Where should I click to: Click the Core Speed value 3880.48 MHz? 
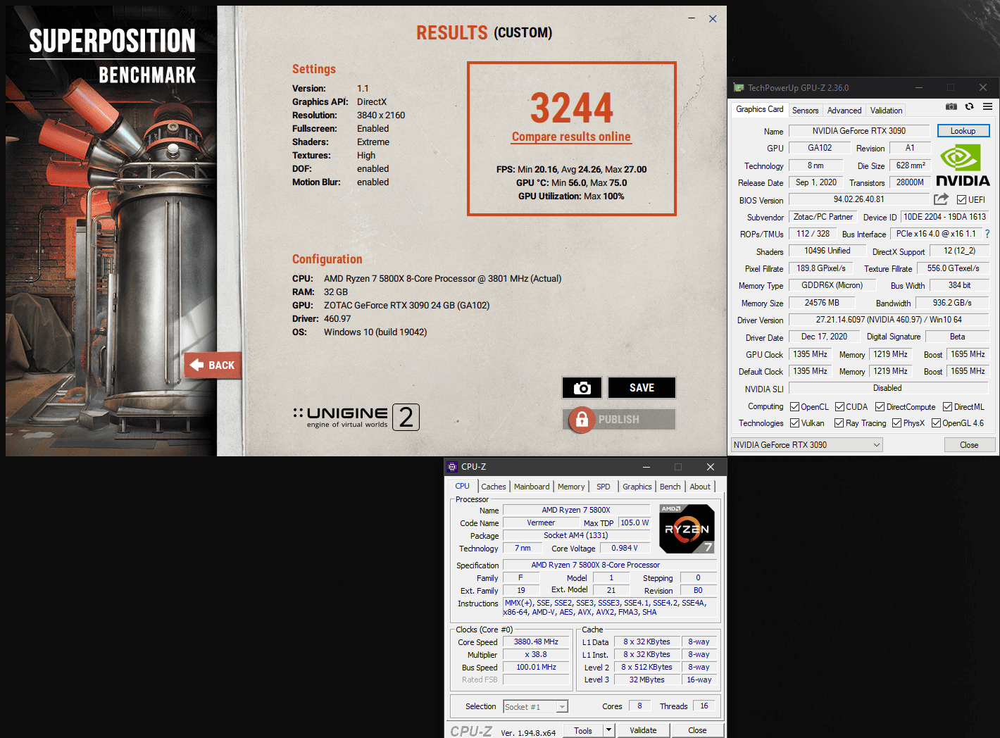(536, 642)
